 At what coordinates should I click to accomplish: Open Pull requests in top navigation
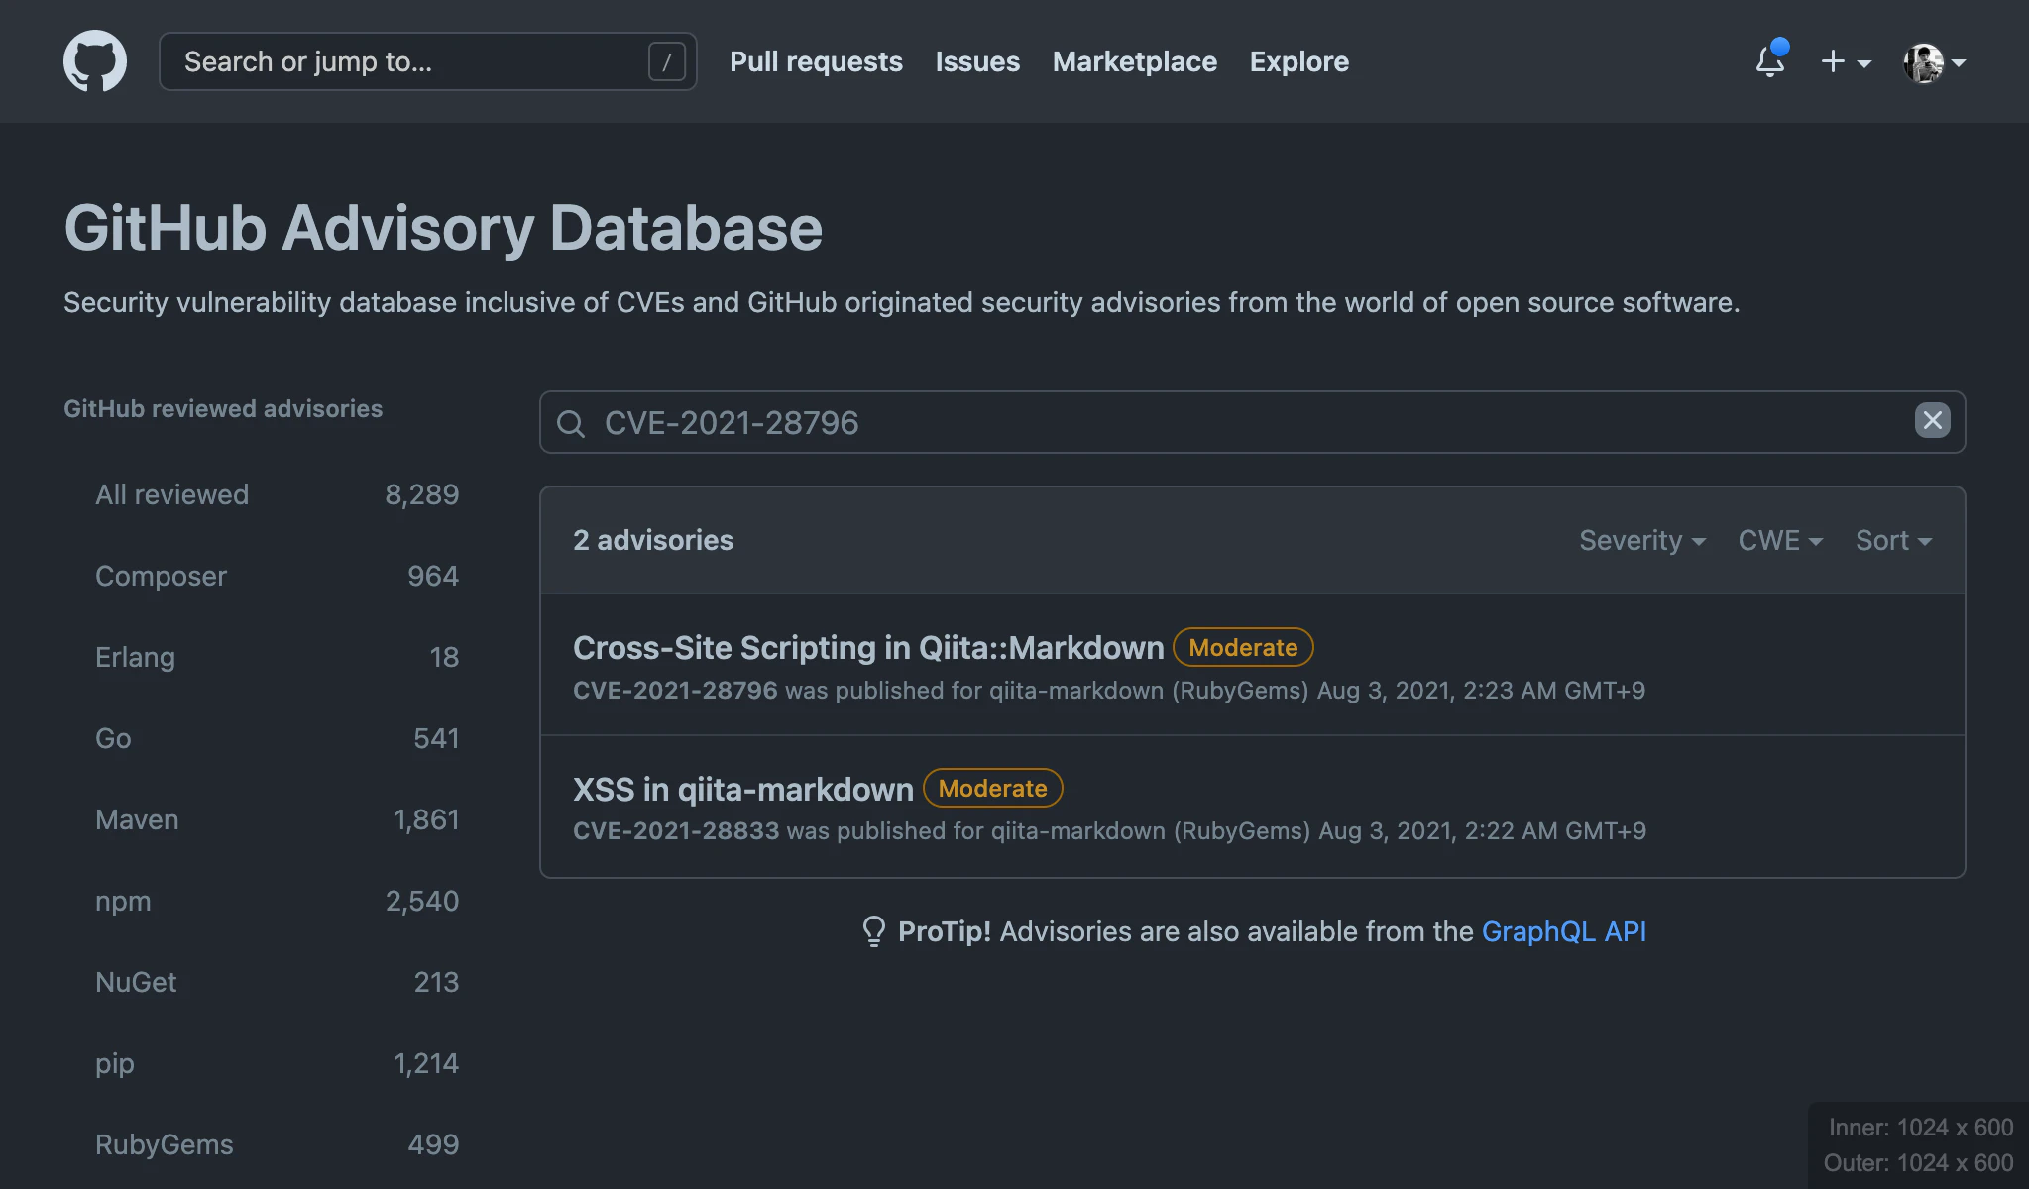[816, 61]
